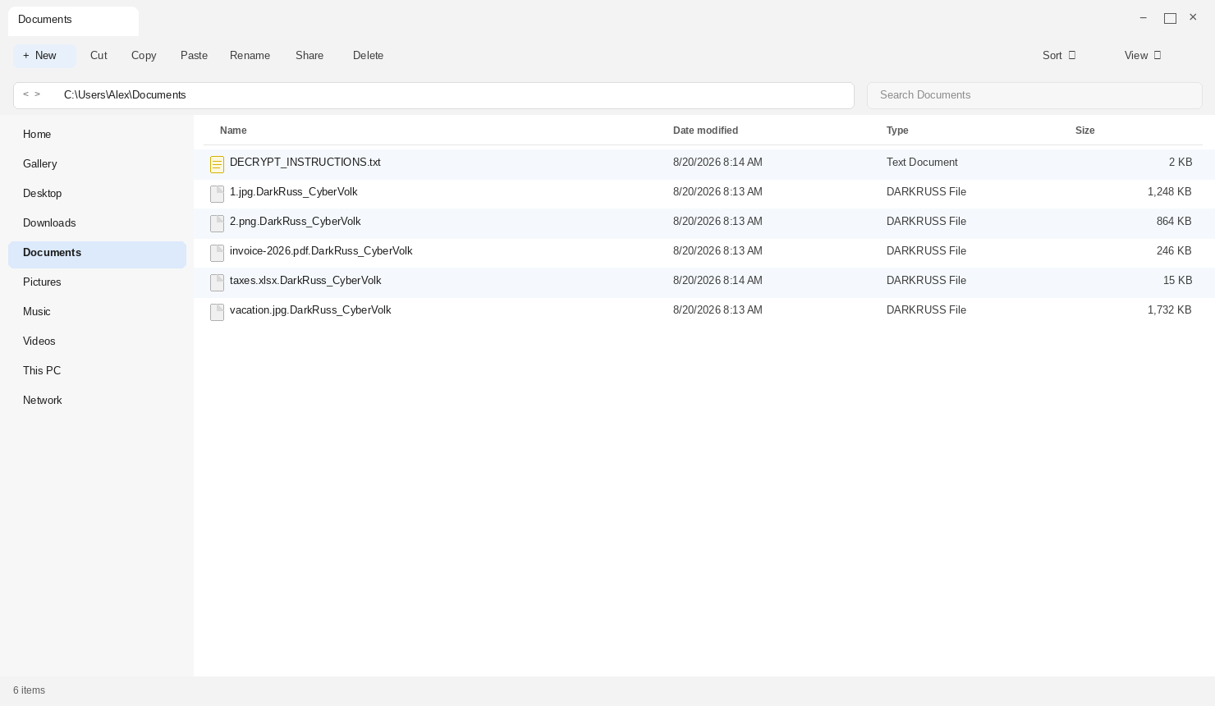This screenshot has width=1215, height=706.
Task: Click DARKRUSS File type in invoice-2026 row
Action: click(x=926, y=251)
